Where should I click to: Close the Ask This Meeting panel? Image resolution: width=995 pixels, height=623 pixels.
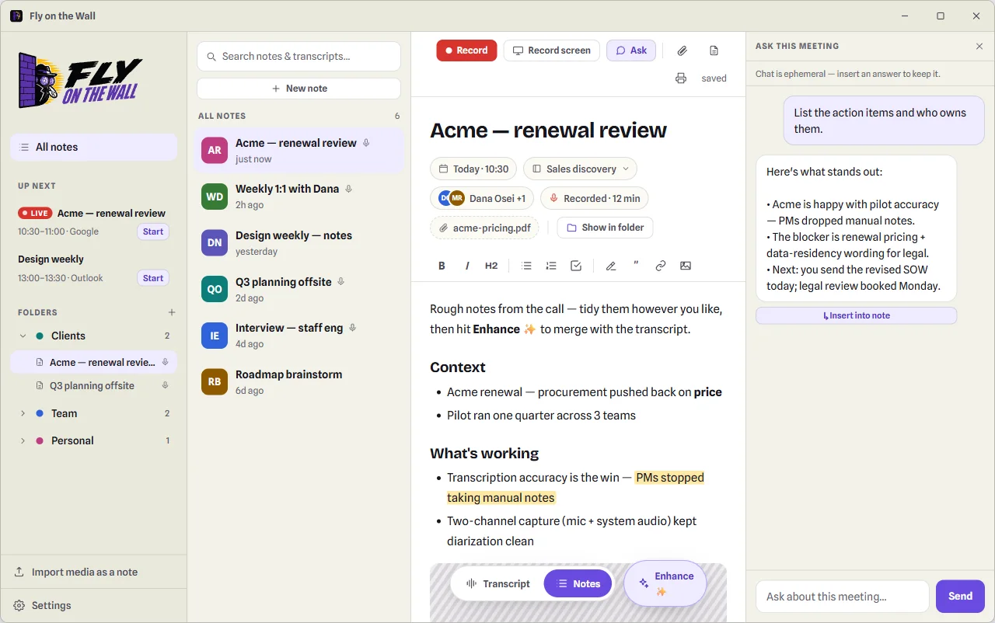[x=979, y=47]
